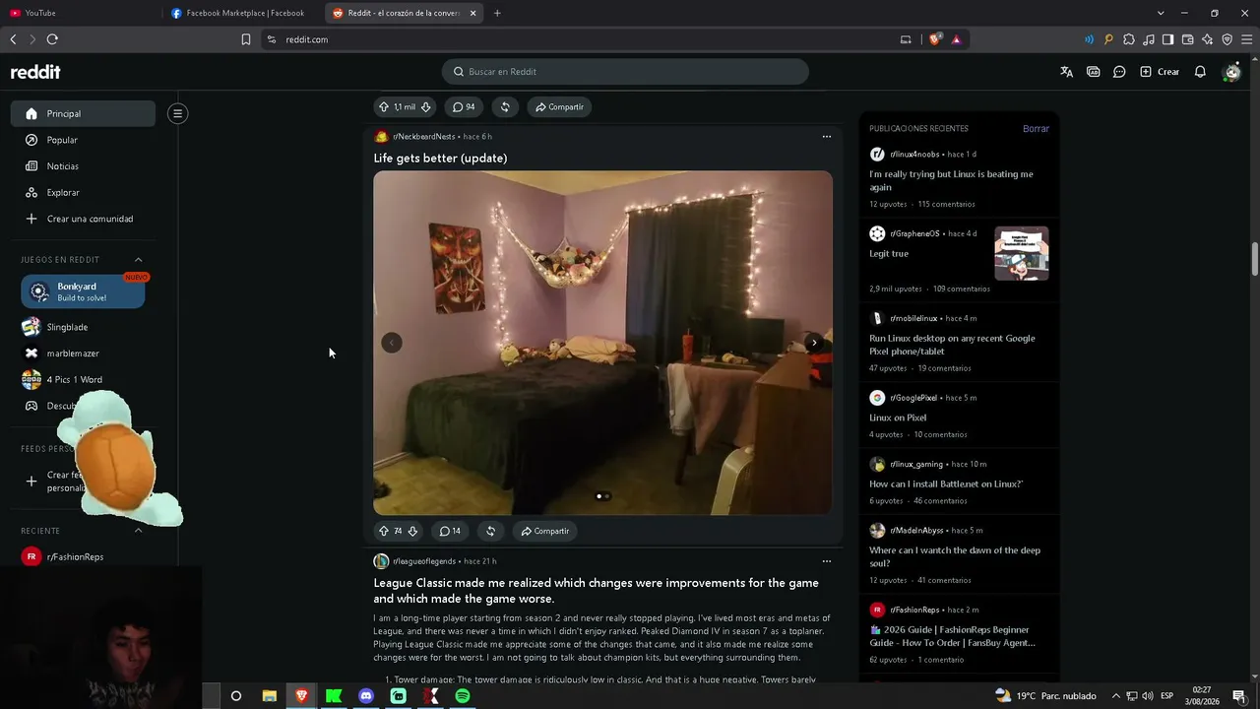Image resolution: width=1260 pixels, height=709 pixels.
Task: Focus the Buscar en Reddit search box
Action: click(625, 72)
